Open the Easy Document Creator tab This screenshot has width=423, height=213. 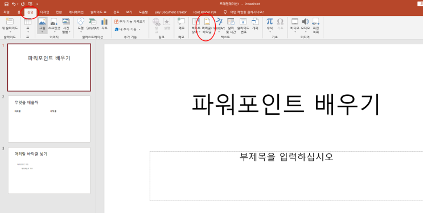tap(170, 12)
